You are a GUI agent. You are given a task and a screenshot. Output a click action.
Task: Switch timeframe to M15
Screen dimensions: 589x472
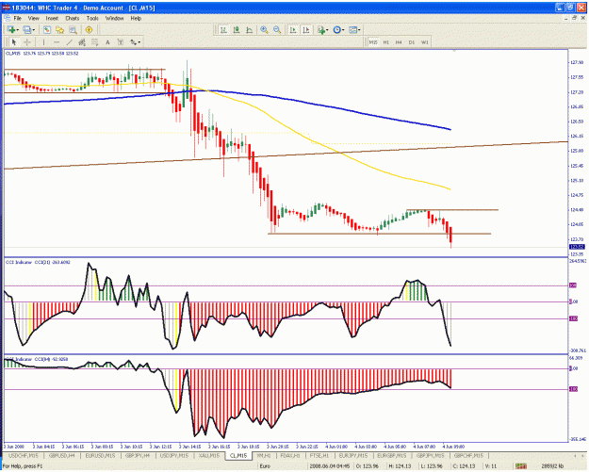373,42
